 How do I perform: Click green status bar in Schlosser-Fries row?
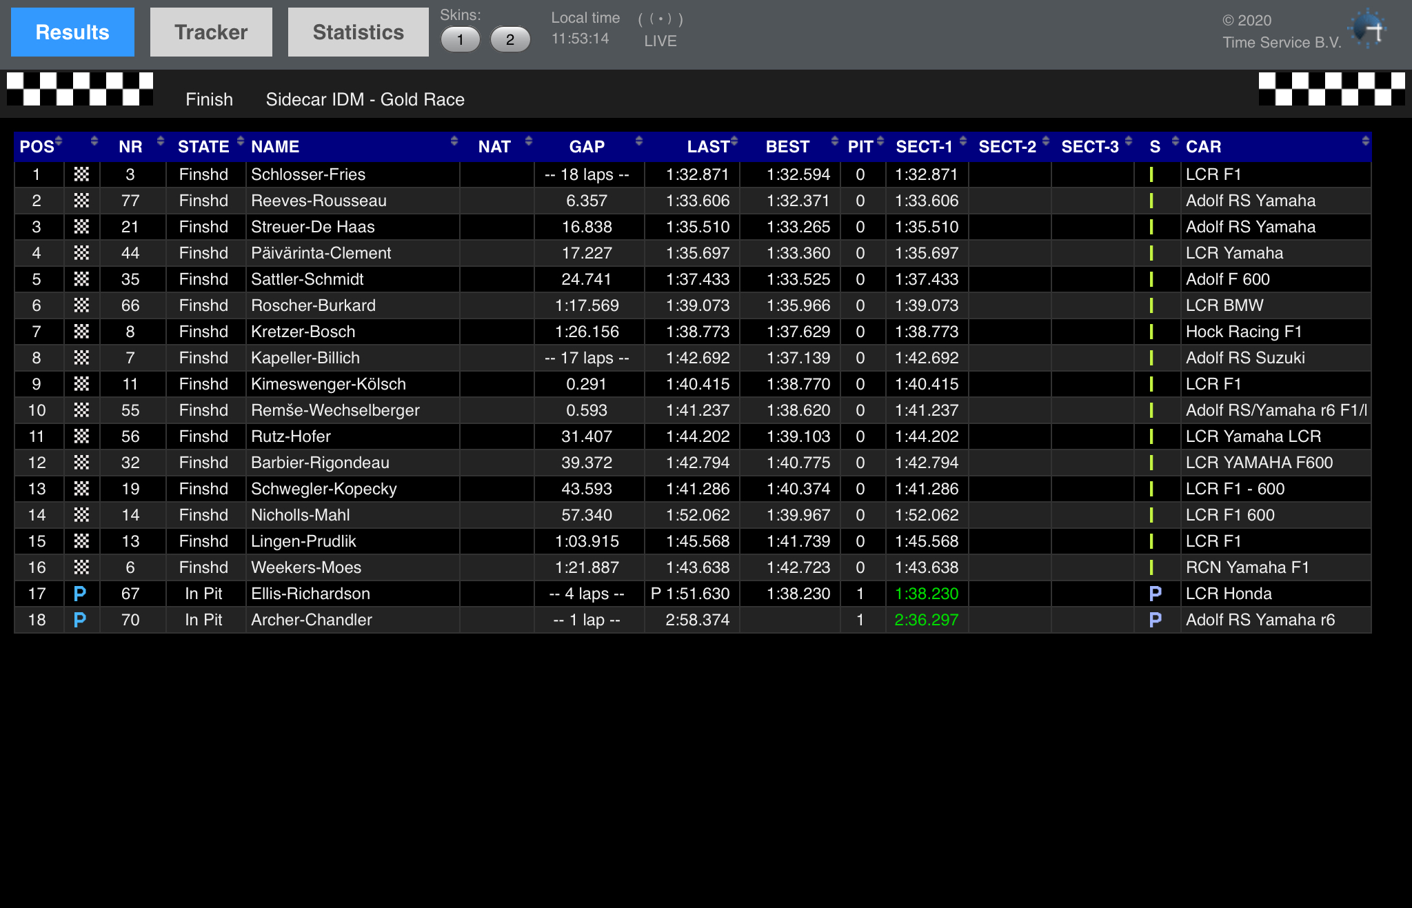pos(1151,174)
